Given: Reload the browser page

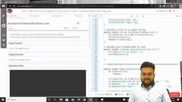Looking at the screenshot, I should (x=10, y=6).
